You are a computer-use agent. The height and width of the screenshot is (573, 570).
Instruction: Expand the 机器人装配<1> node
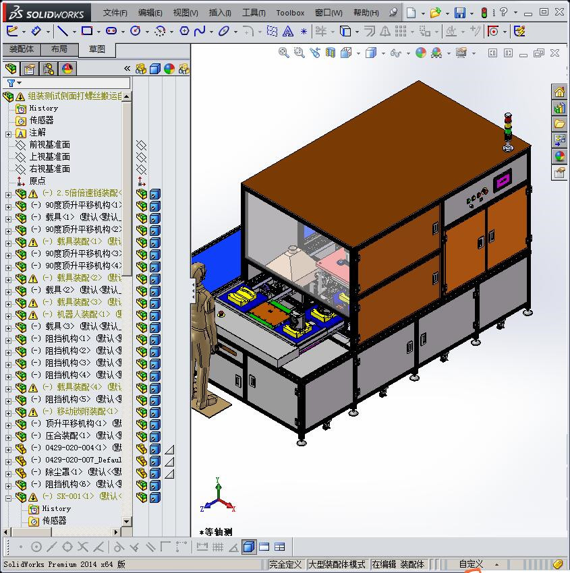click(8, 316)
